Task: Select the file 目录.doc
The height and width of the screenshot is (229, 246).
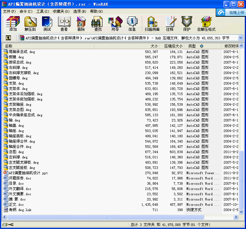Action: (x=16, y=183)
